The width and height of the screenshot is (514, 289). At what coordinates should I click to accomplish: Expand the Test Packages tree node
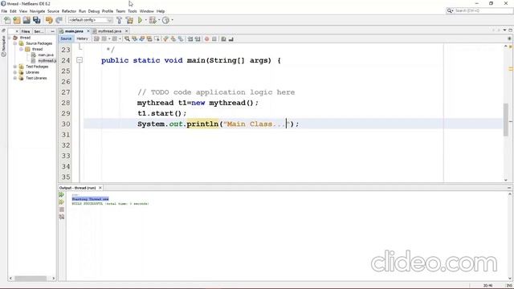coord(15,67)
